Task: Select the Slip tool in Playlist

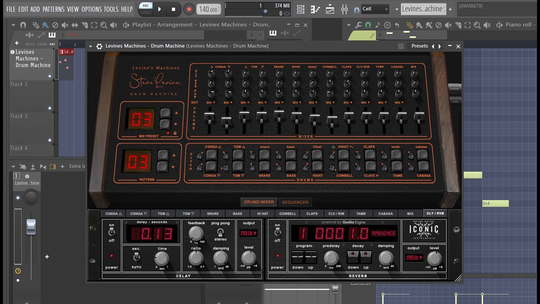Action: click(75, 25)
